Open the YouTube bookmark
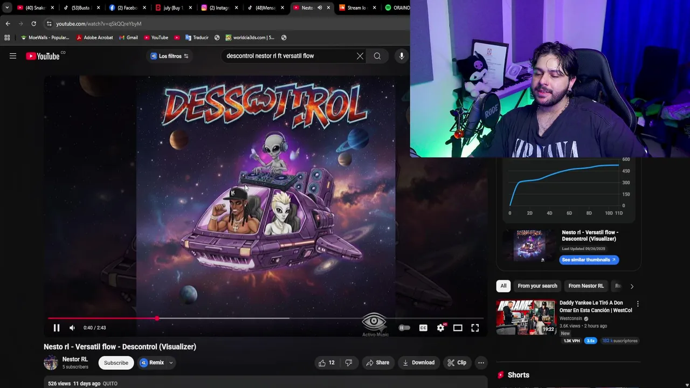Image resolution: width=690 pixels, height=388 pixels. [x=156, y=38]
